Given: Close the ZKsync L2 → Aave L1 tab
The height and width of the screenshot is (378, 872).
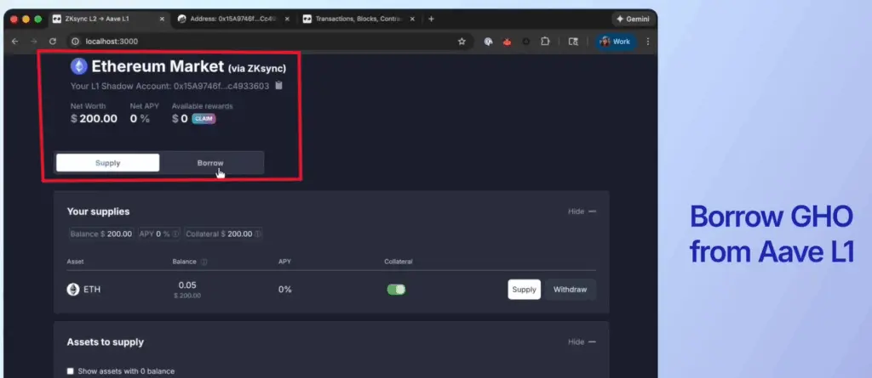Looking at the screenshot, I should [x=162, y=19].
